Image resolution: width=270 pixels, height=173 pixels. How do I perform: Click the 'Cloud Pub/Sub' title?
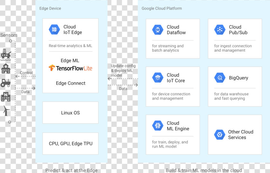tap(238, 30)
